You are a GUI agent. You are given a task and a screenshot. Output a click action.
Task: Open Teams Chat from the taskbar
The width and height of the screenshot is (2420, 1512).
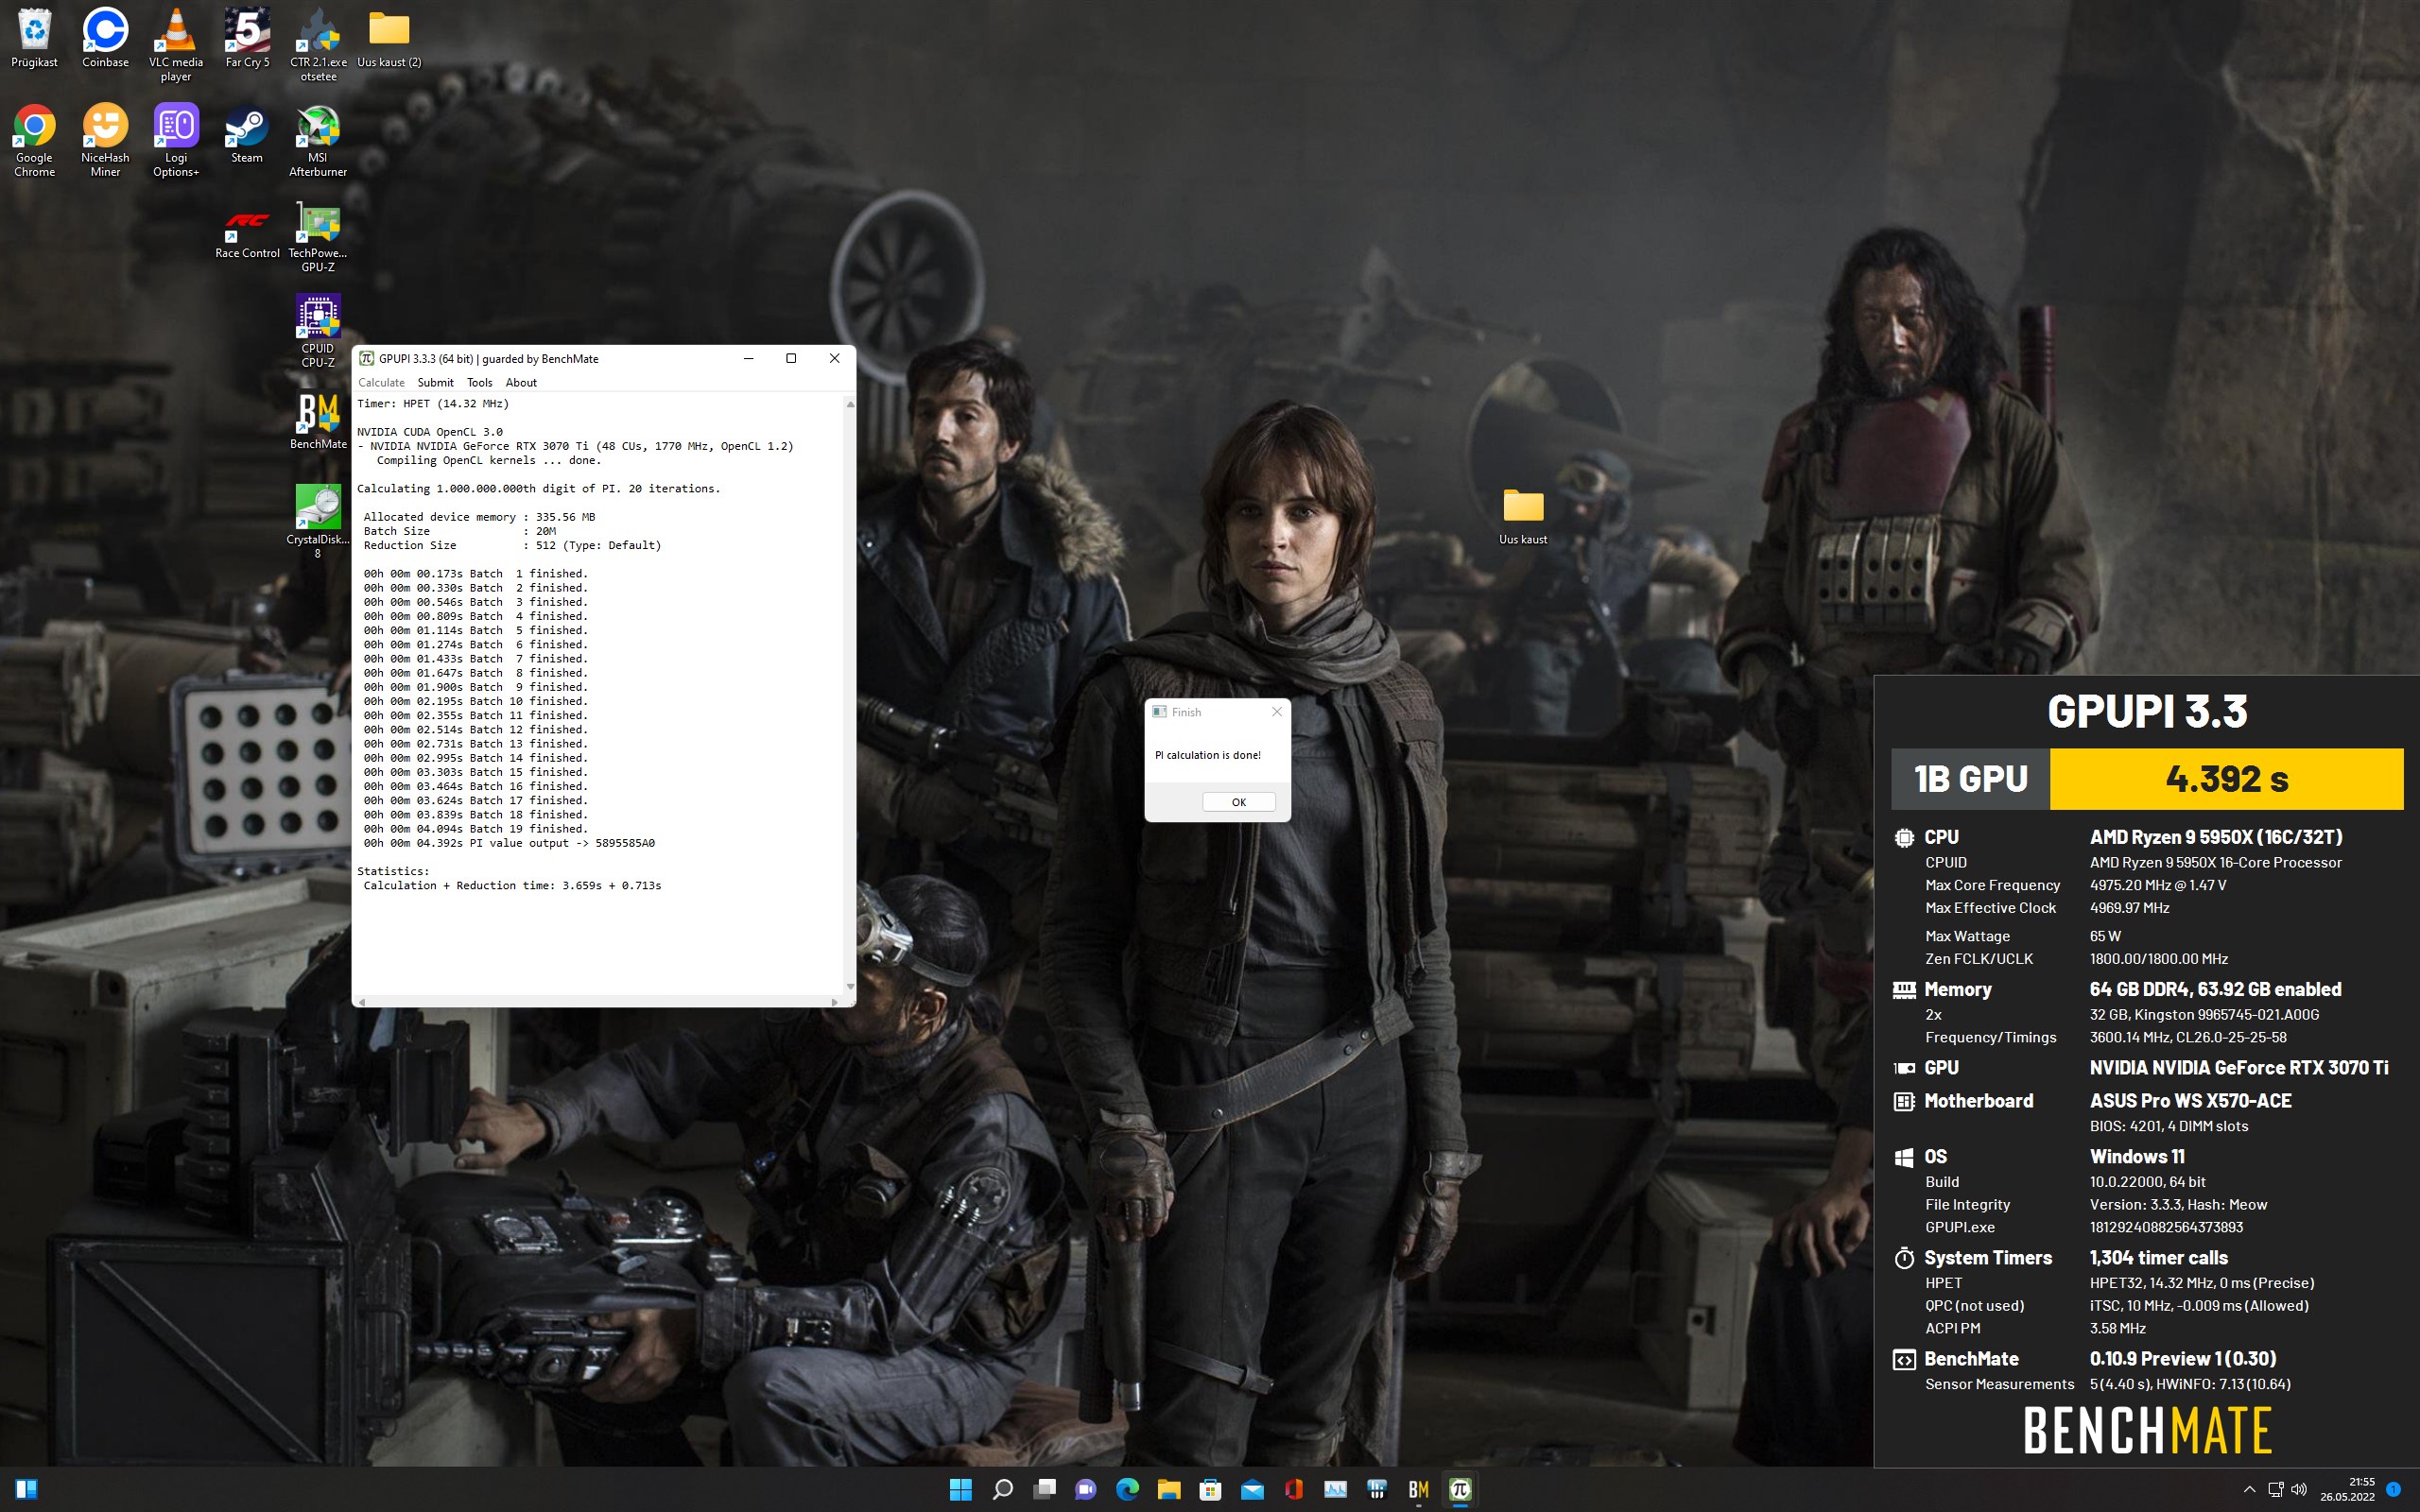tap(1085, 1489)
